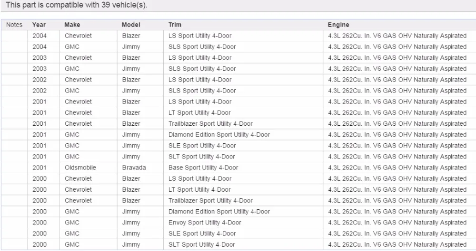Click the Notes column header
Viewport: 476px width, 251px height.
tap(14, 25)
